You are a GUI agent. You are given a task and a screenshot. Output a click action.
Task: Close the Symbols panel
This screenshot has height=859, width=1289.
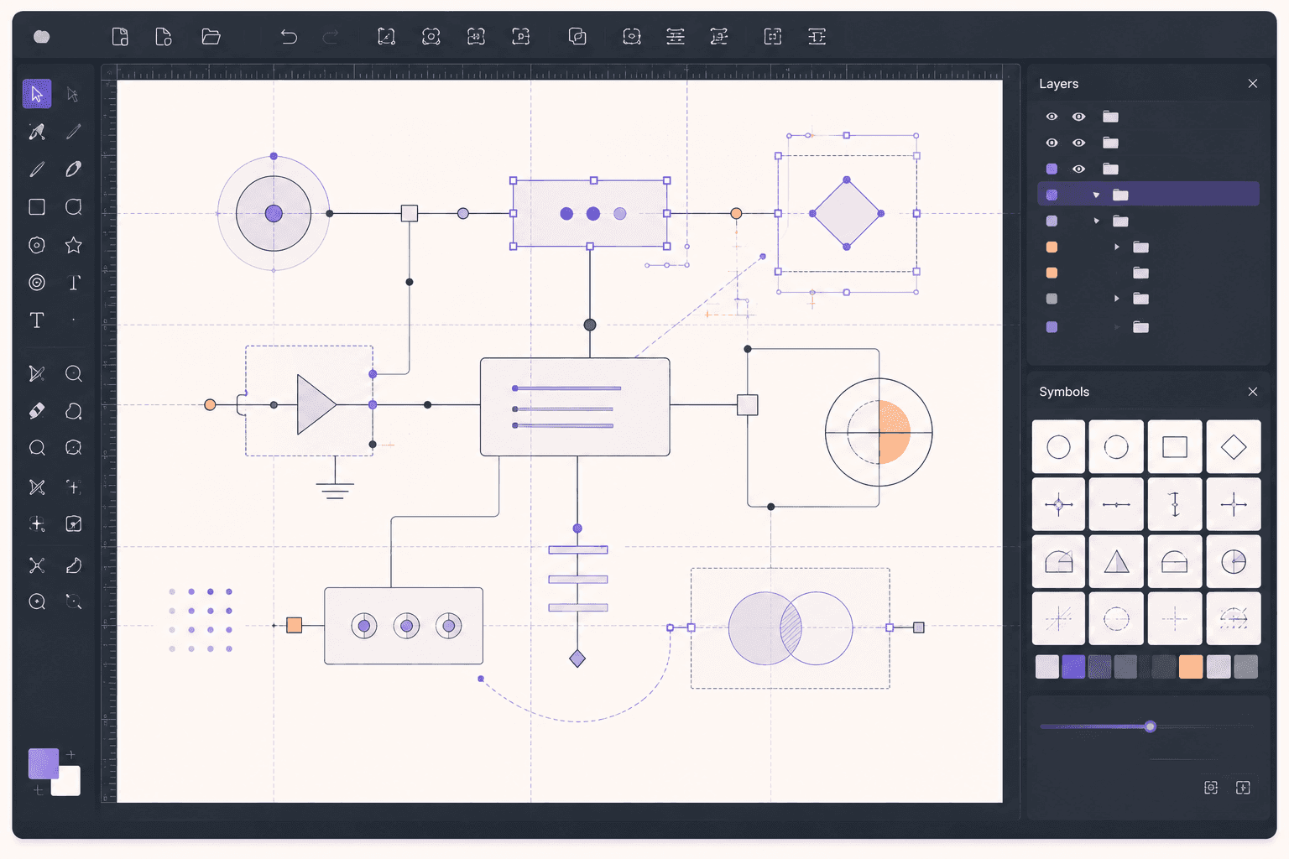point(1252,392)
